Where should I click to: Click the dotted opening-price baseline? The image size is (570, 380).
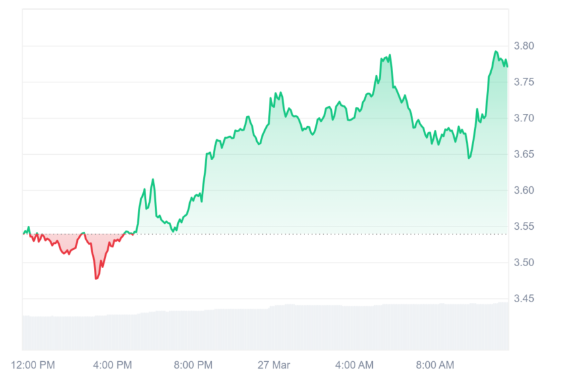(x=266, y=235)
